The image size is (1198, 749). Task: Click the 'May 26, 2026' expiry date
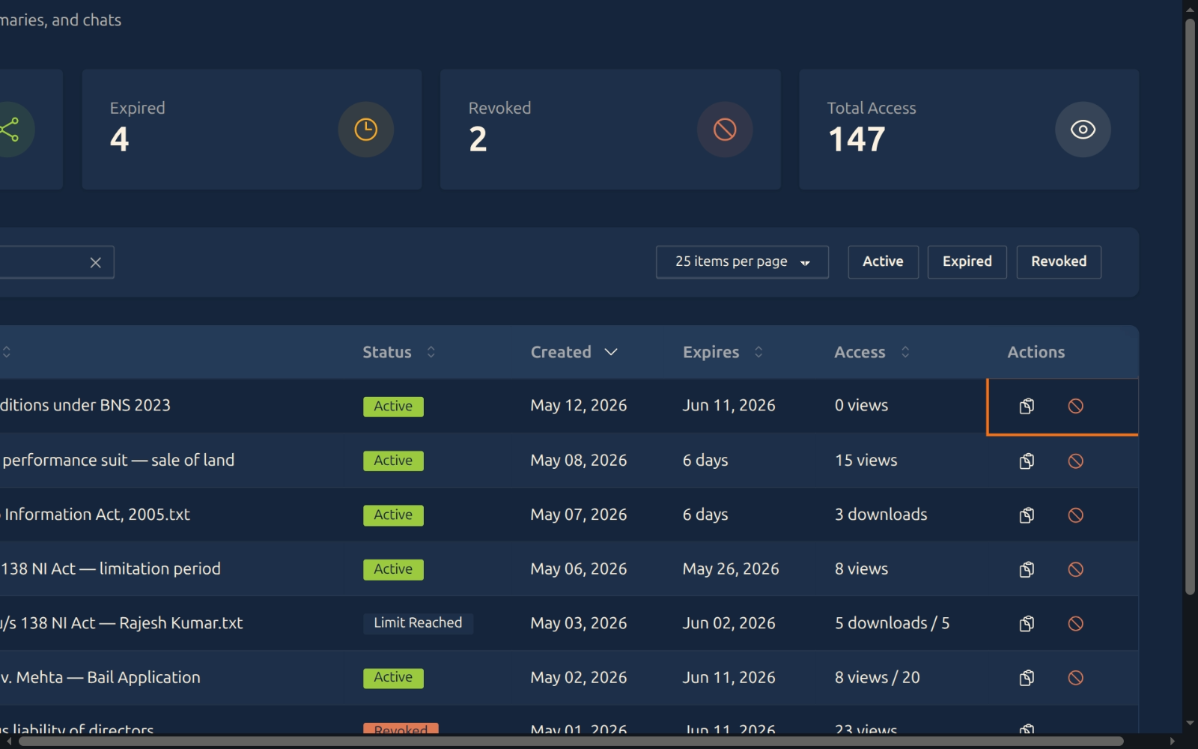(730, 568)
